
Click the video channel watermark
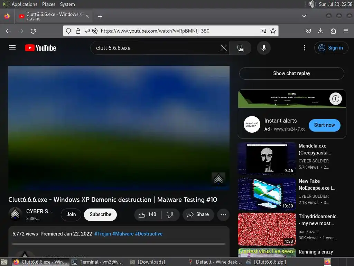(218, 179)
